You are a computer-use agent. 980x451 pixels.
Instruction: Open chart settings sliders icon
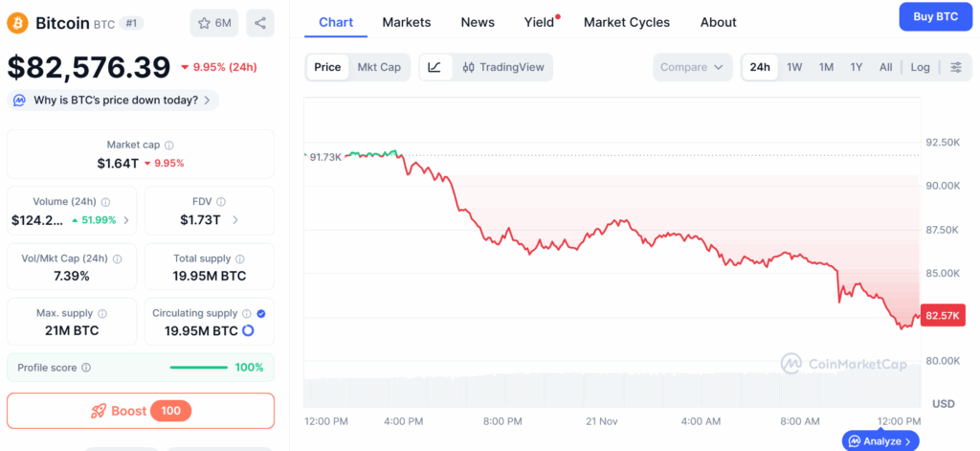(955, 67)
